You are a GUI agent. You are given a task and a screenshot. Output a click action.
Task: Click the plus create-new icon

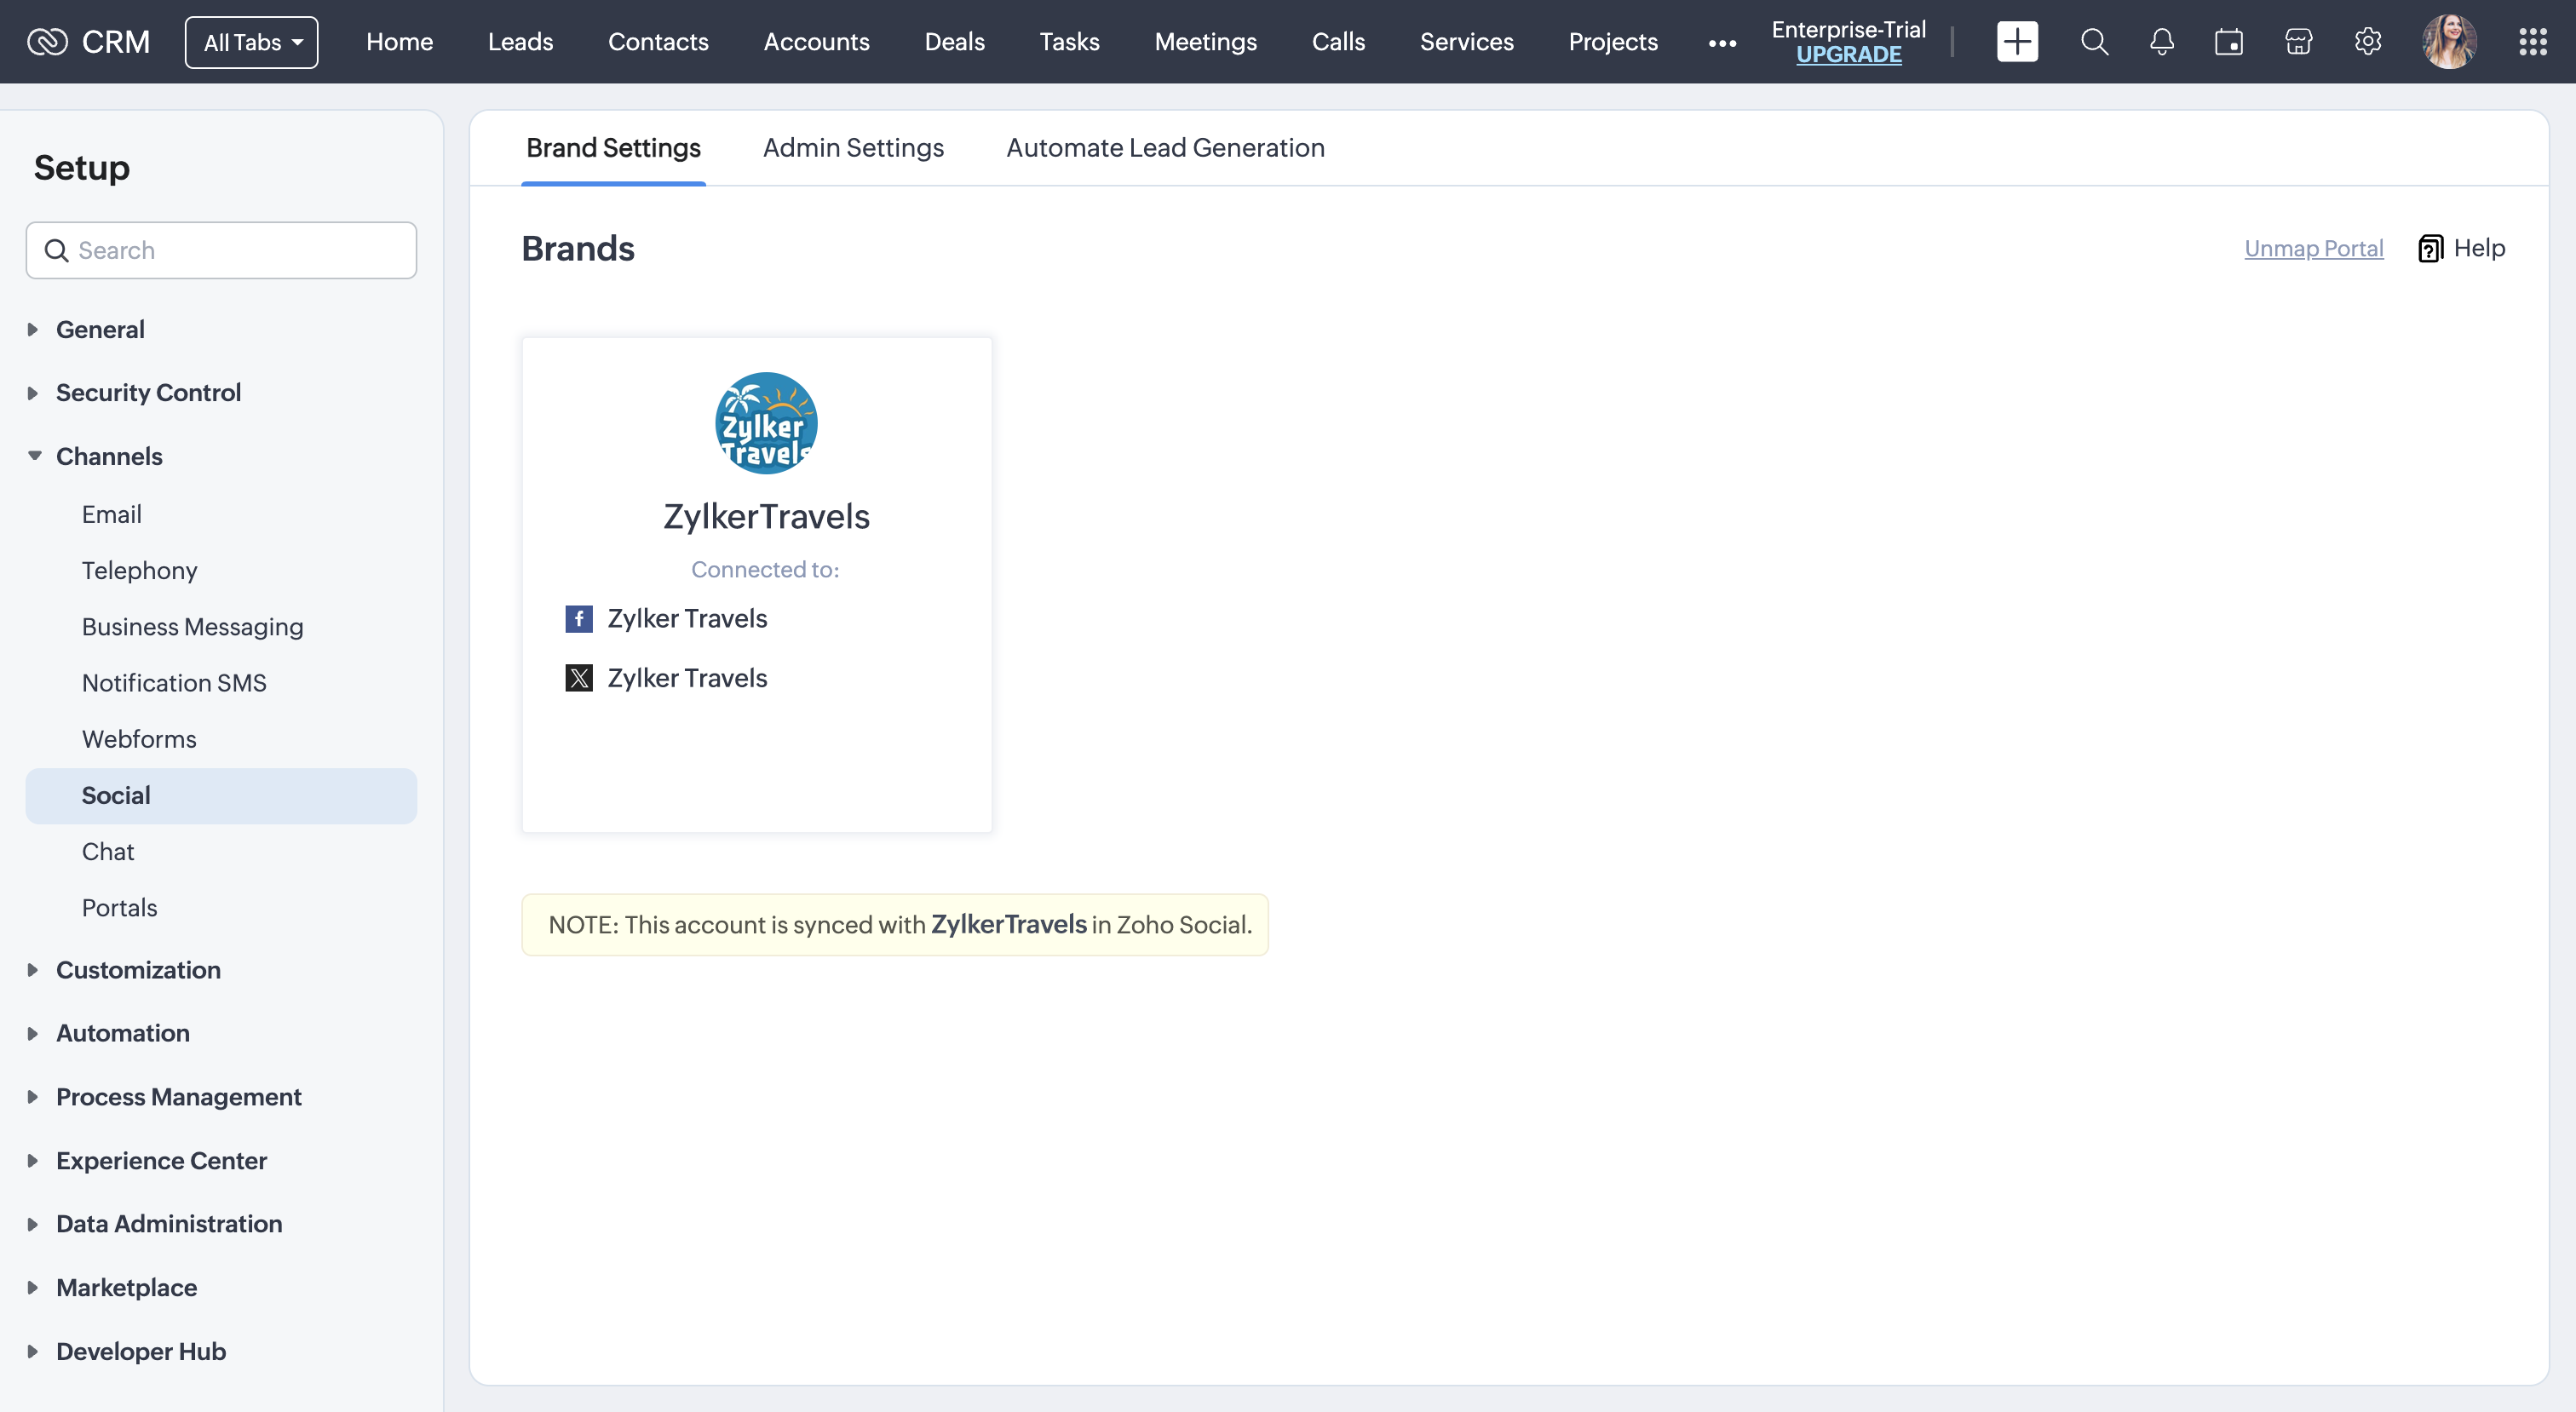coord(2016,41)
